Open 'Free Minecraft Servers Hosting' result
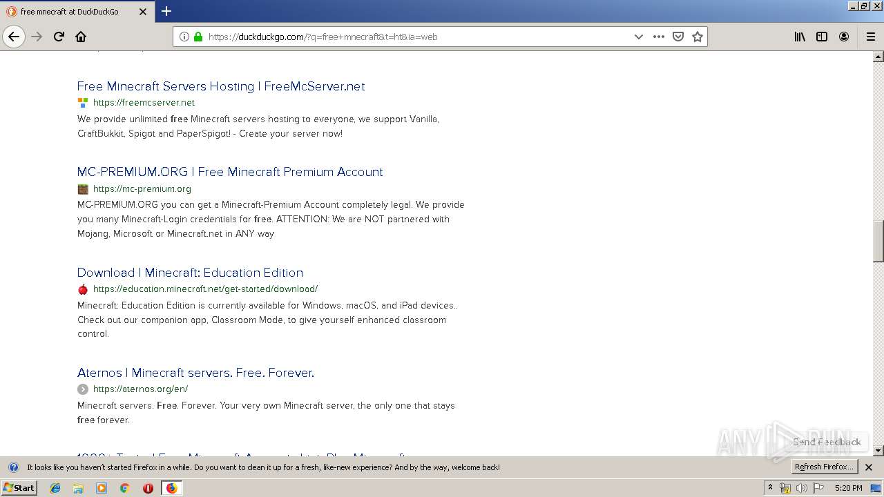Viewport: 884px width, 497px height. click(x=221, y=86)
